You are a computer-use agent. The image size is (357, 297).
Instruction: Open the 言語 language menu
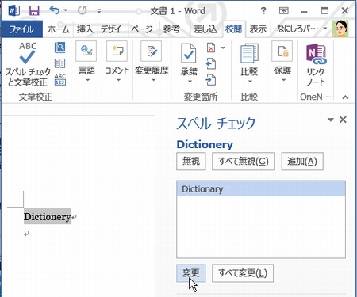[x=86, y=62]
